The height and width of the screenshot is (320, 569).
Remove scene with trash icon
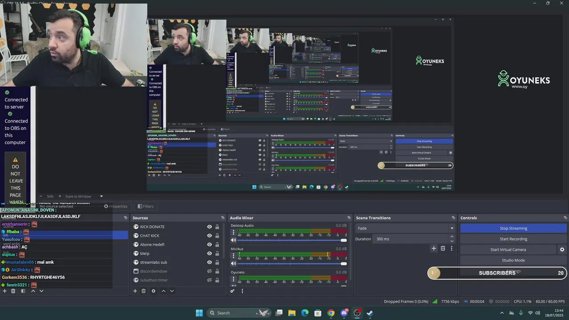point(13,291)
